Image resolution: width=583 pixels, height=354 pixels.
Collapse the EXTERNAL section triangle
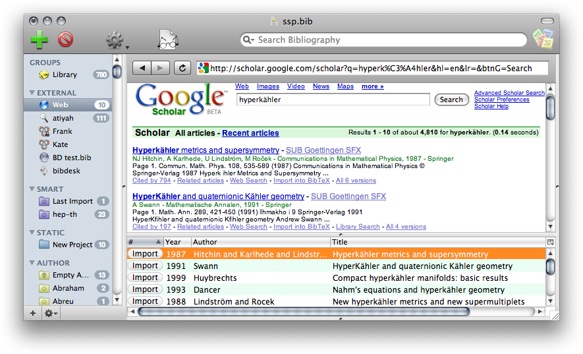tap(32, 93)
